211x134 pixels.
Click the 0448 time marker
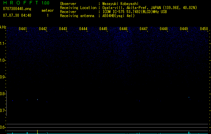pyautogui.click(x=164, y=29)
